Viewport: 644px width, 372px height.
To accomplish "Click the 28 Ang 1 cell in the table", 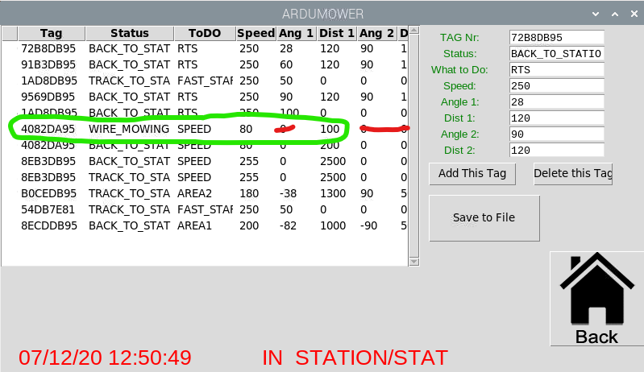I will pos(286,48).
